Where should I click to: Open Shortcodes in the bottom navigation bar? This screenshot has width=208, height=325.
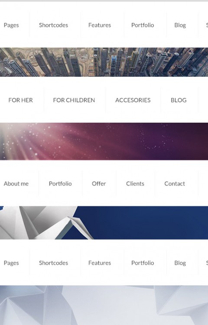(x=53, y=263)
